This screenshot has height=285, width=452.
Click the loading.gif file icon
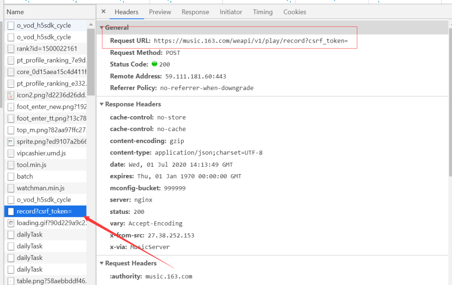11,223
